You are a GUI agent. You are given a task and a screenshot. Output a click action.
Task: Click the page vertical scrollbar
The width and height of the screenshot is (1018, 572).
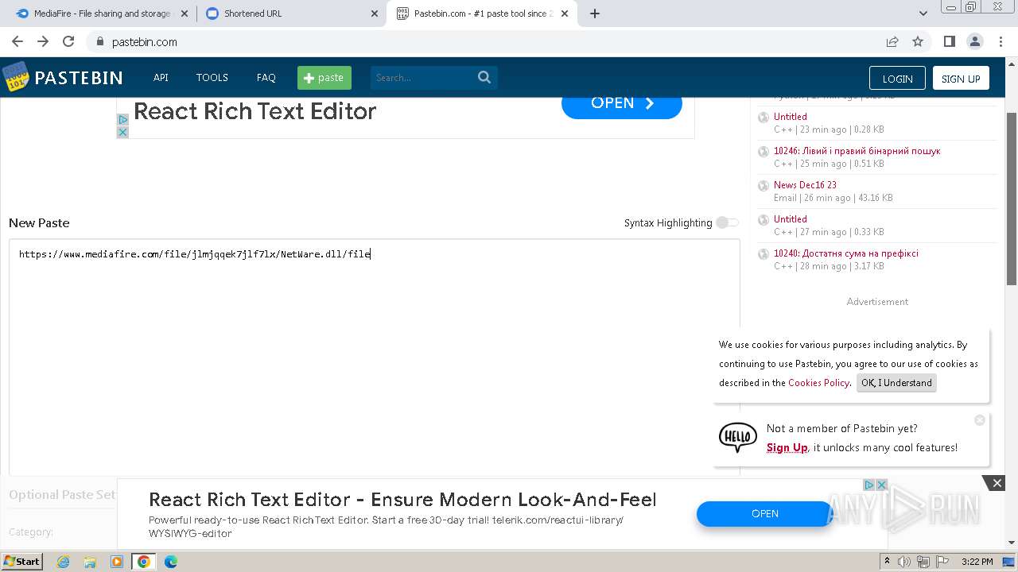(x=1012, y=199)
